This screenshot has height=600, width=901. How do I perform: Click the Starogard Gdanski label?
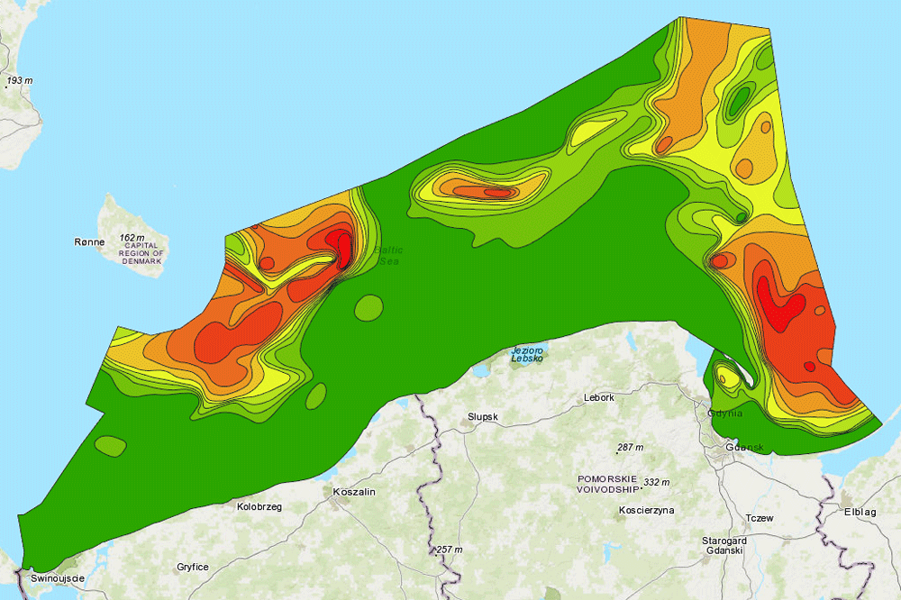tap(724, 545)
